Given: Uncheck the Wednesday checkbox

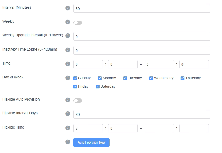Looking at the screenshot, I should point(151,78).
